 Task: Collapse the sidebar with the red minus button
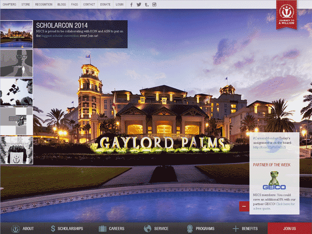[x=244, y=206]
